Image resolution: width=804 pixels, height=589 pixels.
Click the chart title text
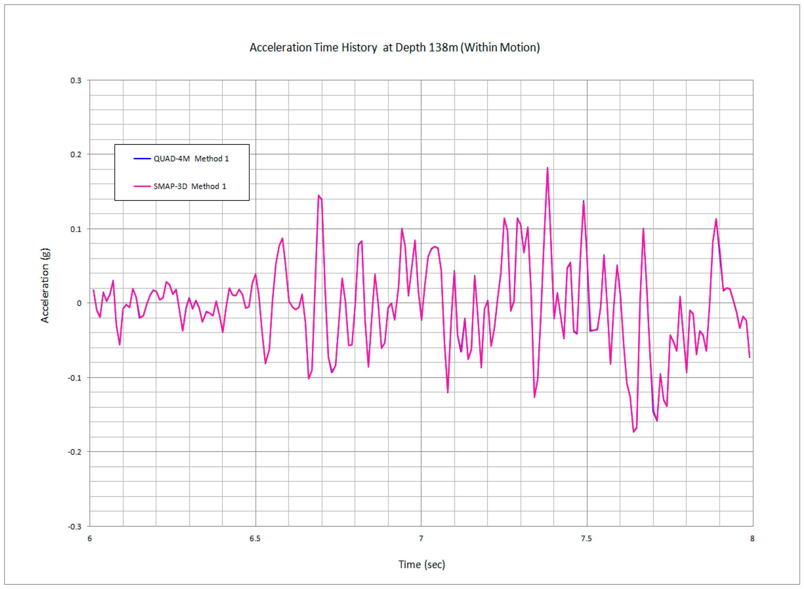tap(394, 47)
